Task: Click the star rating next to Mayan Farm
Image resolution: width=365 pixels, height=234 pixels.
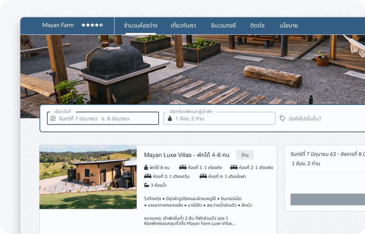Action: (92, 25)
